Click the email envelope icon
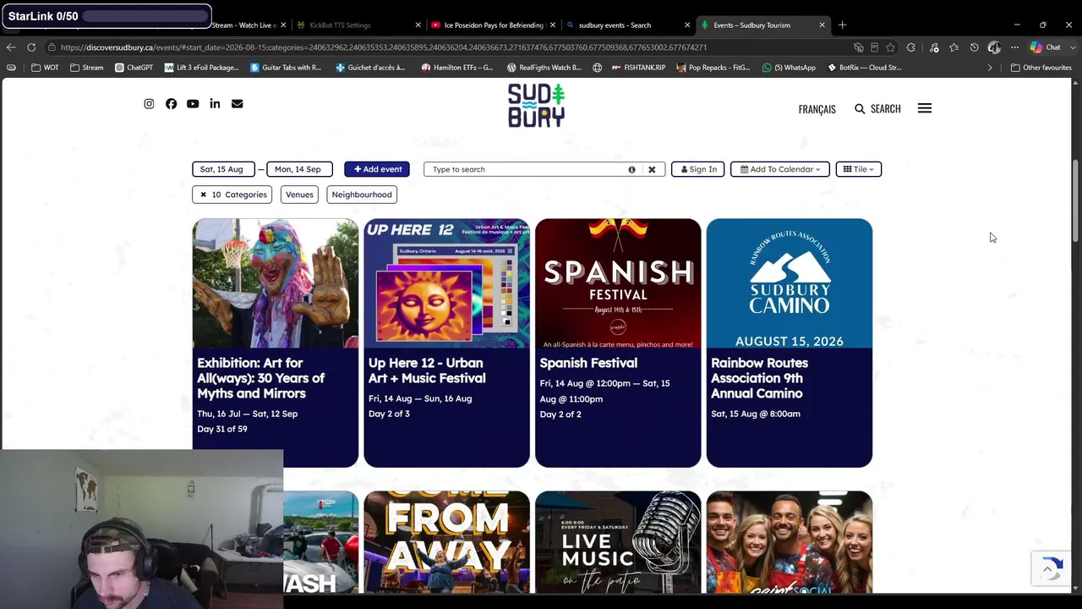The height and width of the screenshot is (609, 1082). (x=237, y=103)
